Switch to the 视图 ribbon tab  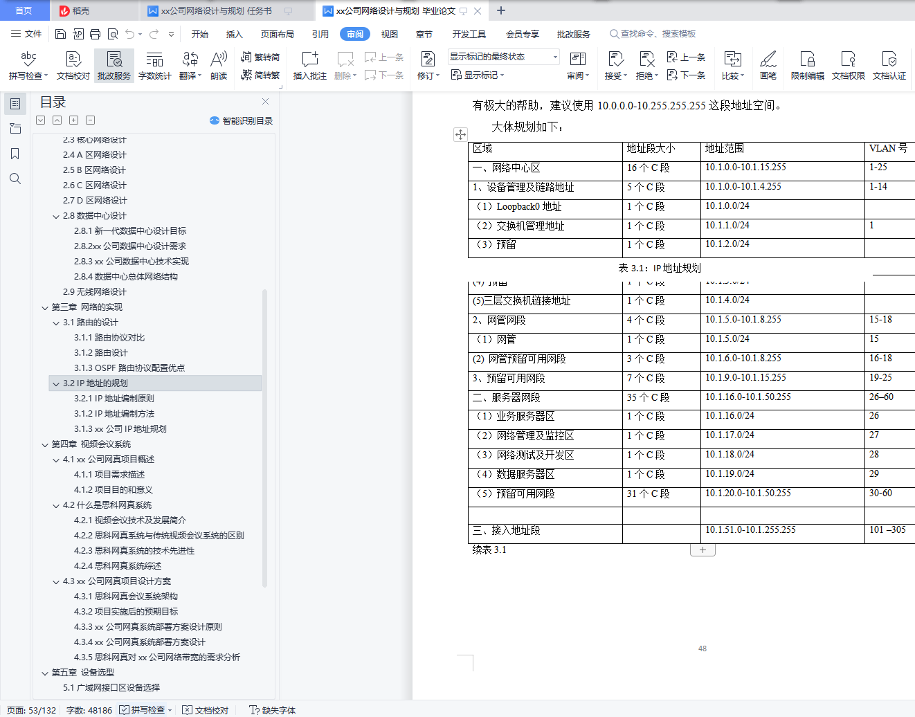point(390,34)
